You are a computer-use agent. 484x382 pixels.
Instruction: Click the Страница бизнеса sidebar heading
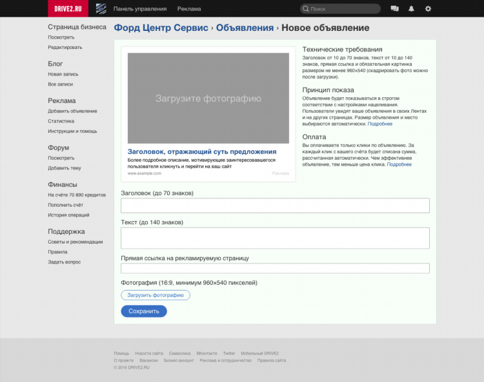click(77, 27)
